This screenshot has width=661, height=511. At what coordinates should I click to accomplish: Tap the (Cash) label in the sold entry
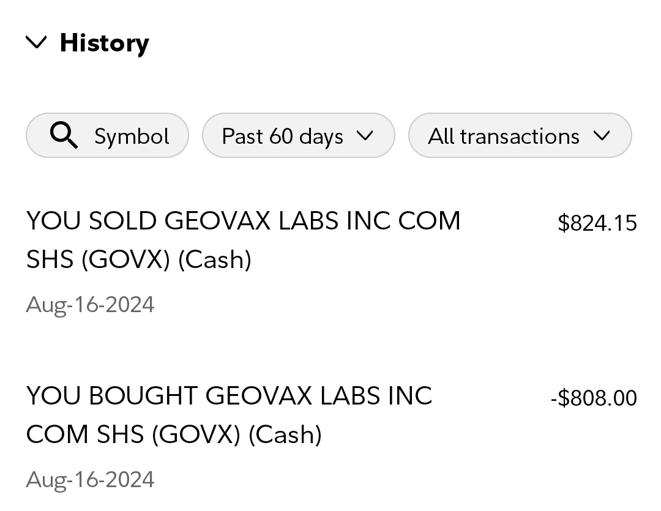click(x=215, y=259)
